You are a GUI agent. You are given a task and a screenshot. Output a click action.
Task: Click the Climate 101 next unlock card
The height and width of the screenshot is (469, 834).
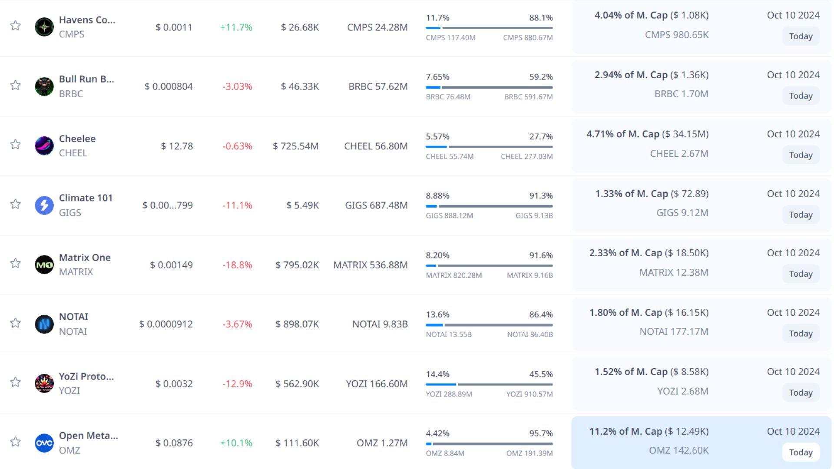click(x=701, y=204)
